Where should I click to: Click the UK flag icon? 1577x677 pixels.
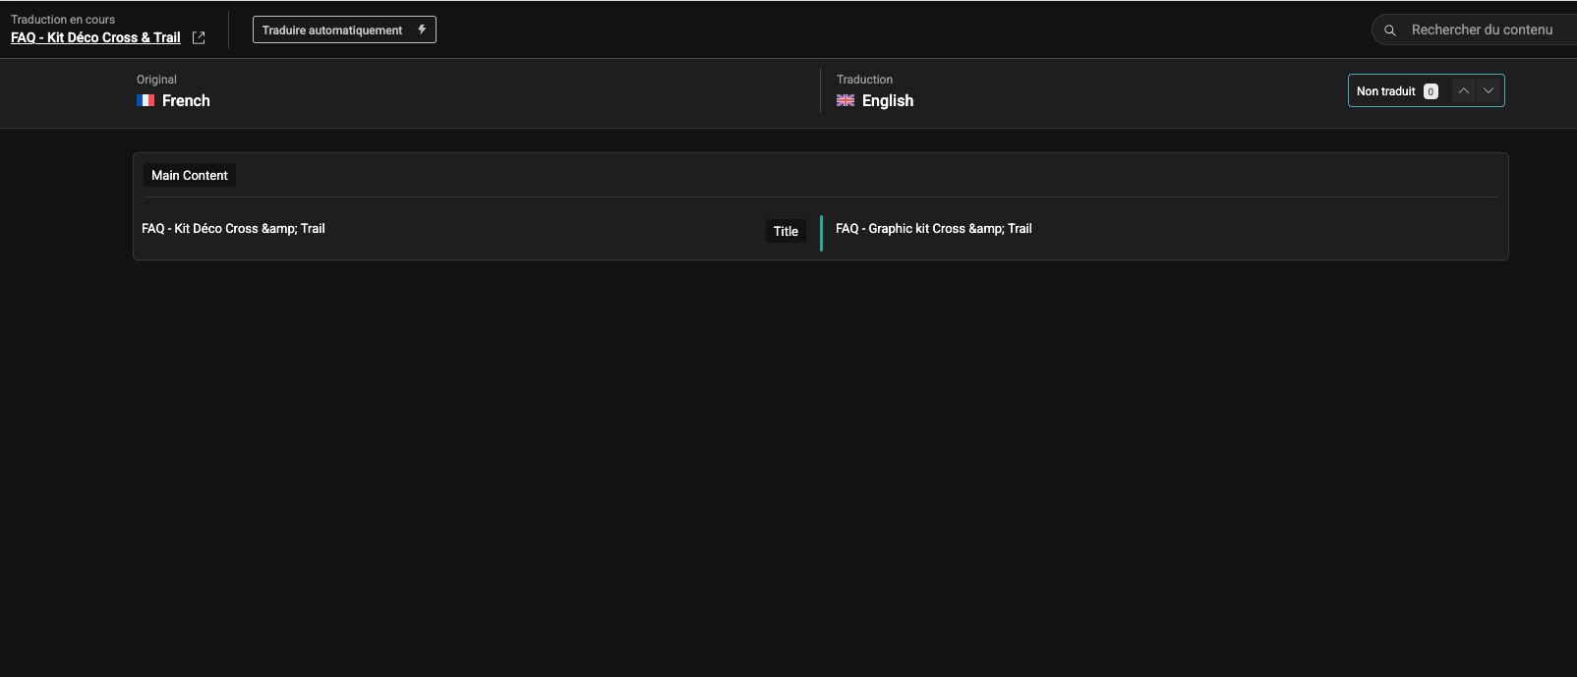[846, 100]
